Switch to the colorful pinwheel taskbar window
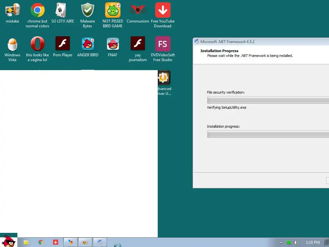This screenshot has width=329, height=247. [70, 242]
